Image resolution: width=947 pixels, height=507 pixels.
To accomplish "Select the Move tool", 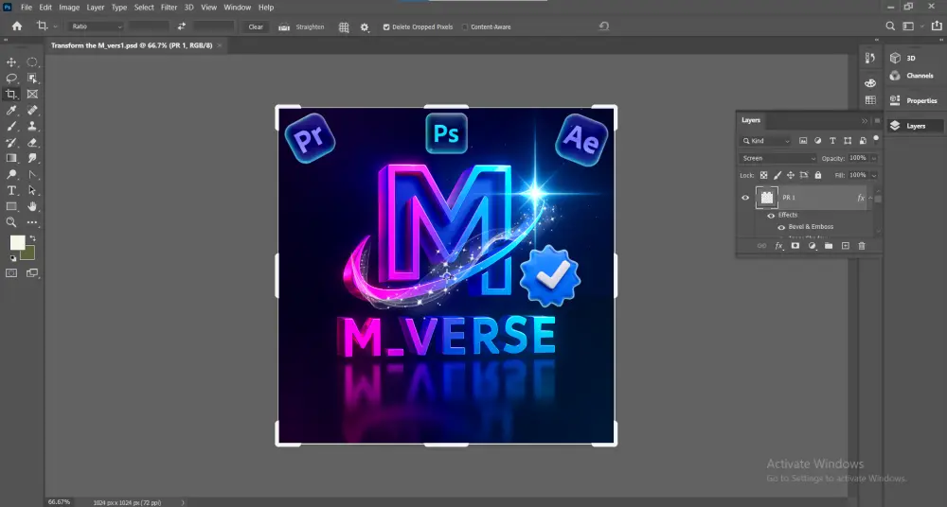I will coord(12,62).
